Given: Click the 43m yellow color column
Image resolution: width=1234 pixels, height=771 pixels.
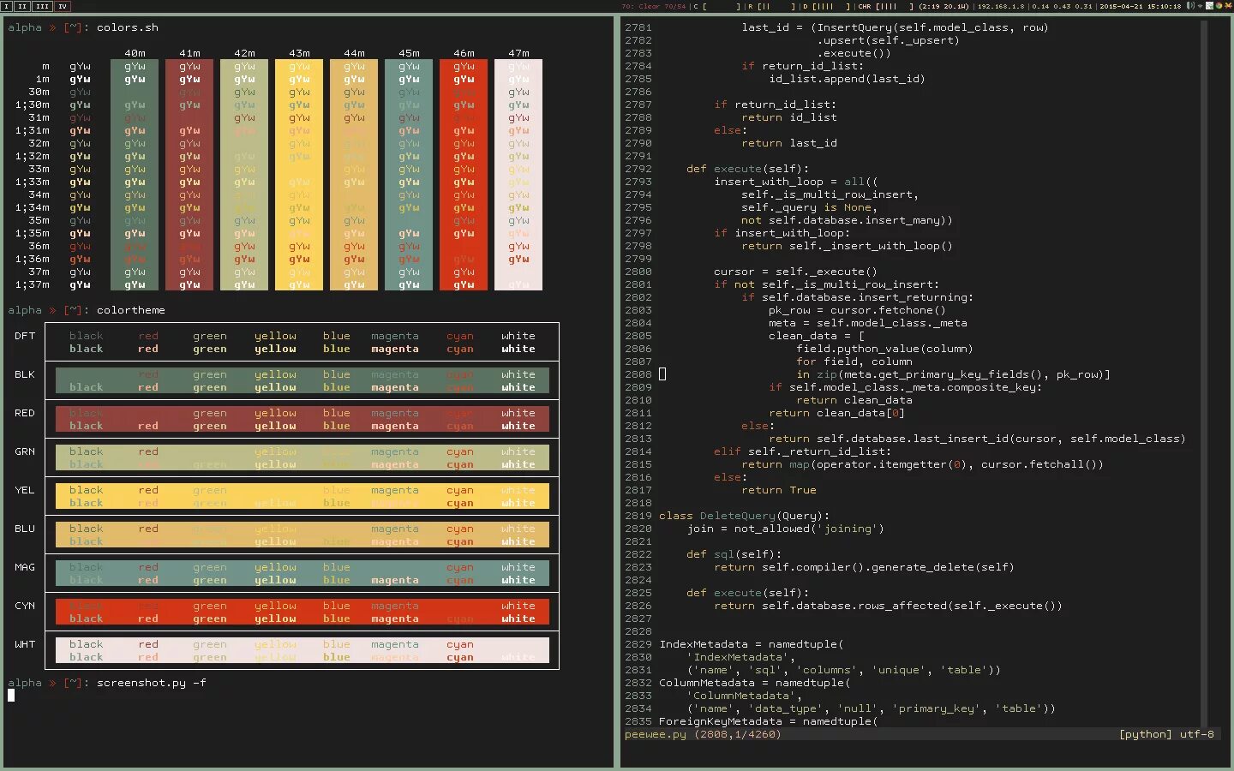Looking at the screenshot, I should click(x=299, y=175).
